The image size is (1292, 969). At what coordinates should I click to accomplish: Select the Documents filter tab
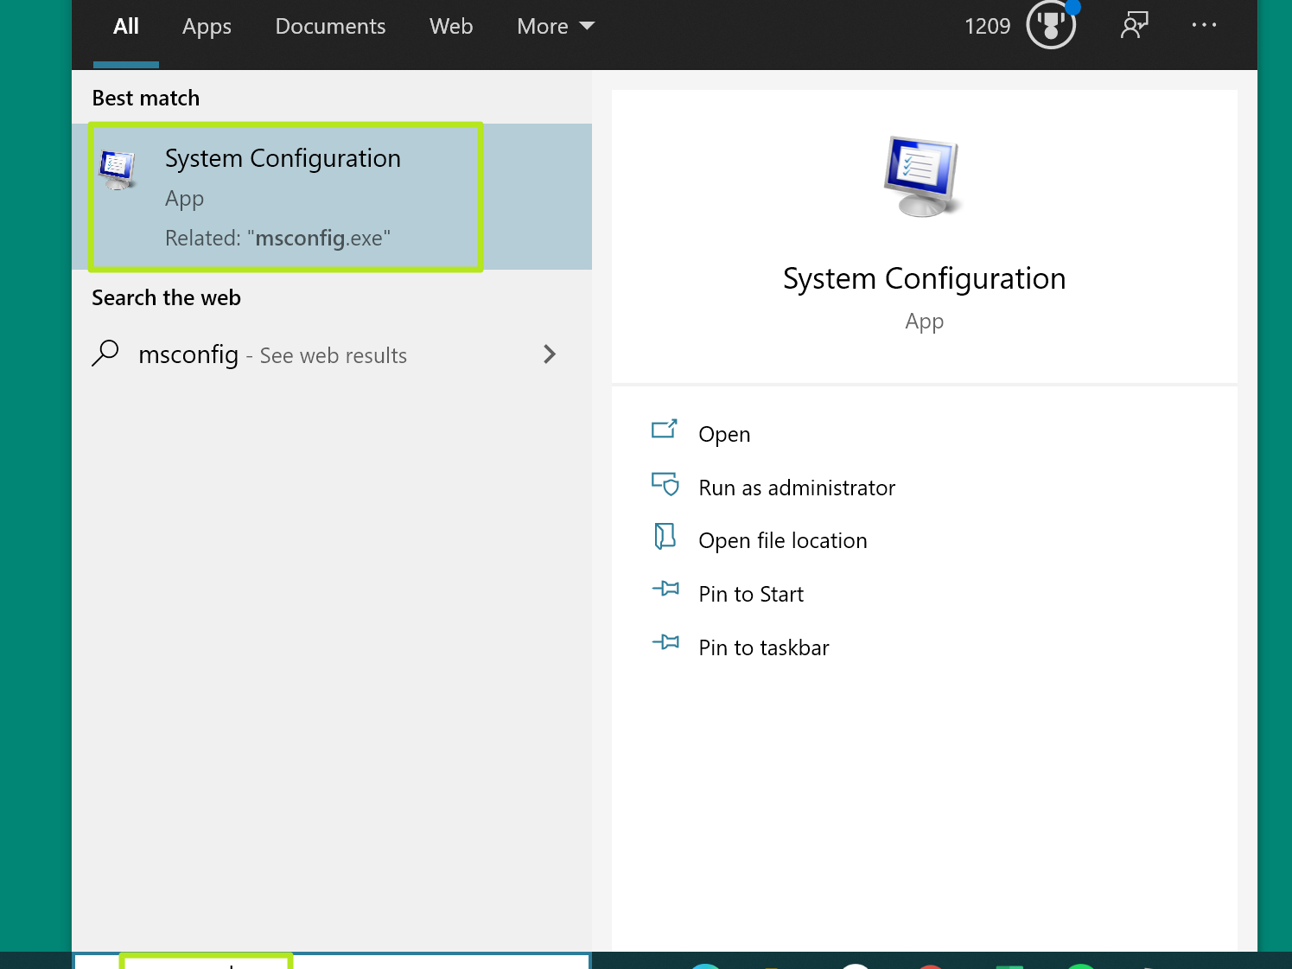coord(330,27)
